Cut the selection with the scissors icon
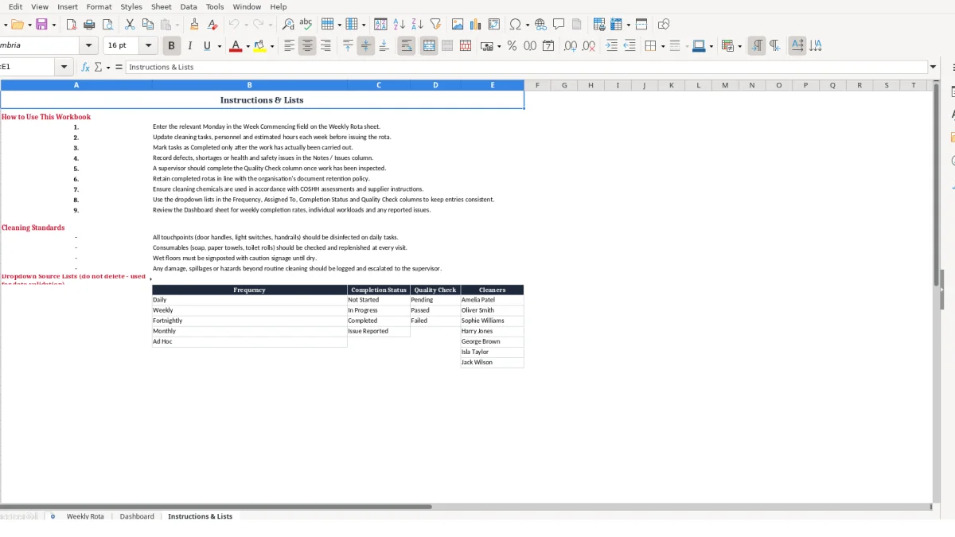The image size is (955, 537). pyautogui.click(x=130, y=25)
